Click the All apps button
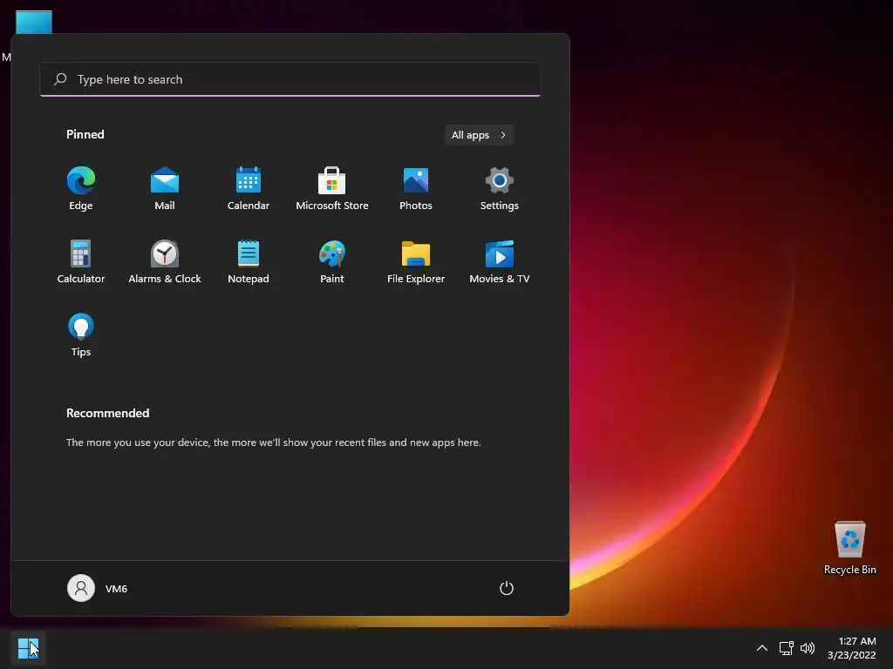The image size is (893, 669). coord(479,135)
